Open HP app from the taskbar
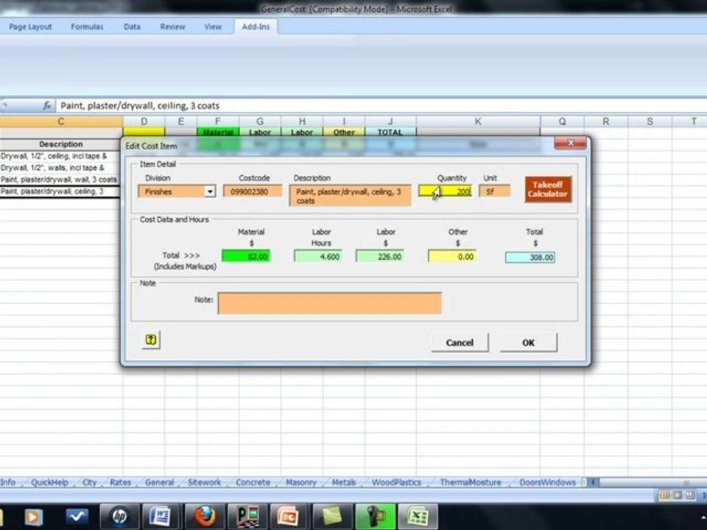Viewport: 707px width, 530px height. coord(117,515)
